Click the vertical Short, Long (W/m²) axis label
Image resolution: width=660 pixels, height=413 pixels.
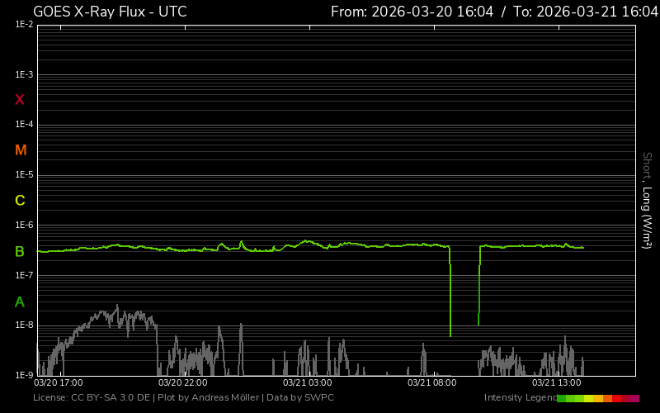point(647,200)
